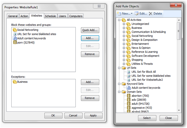Expand the Reference & Learning category

click(124, 52)
